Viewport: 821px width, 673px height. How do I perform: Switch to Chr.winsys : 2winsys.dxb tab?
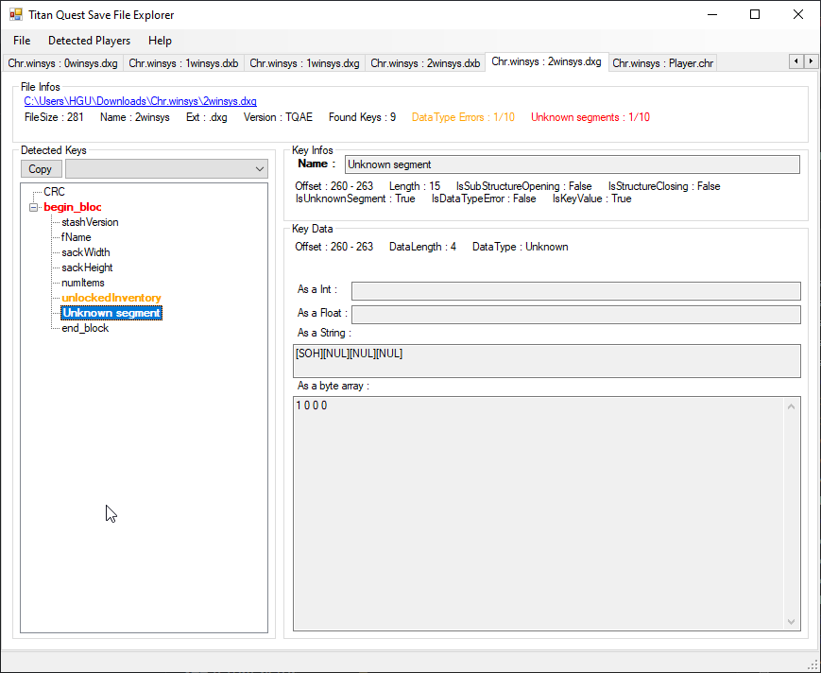coord(425,63)
